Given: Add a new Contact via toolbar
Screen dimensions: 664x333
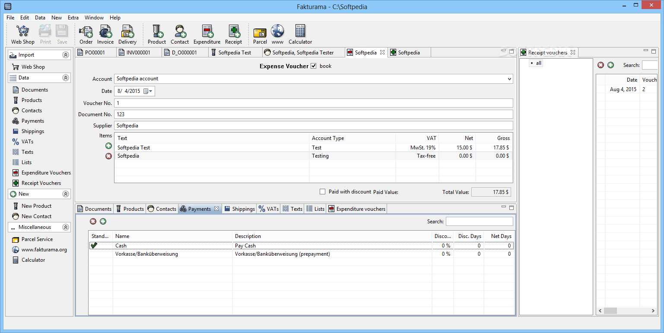Looking at the screenshot, I should click(180, 35).
